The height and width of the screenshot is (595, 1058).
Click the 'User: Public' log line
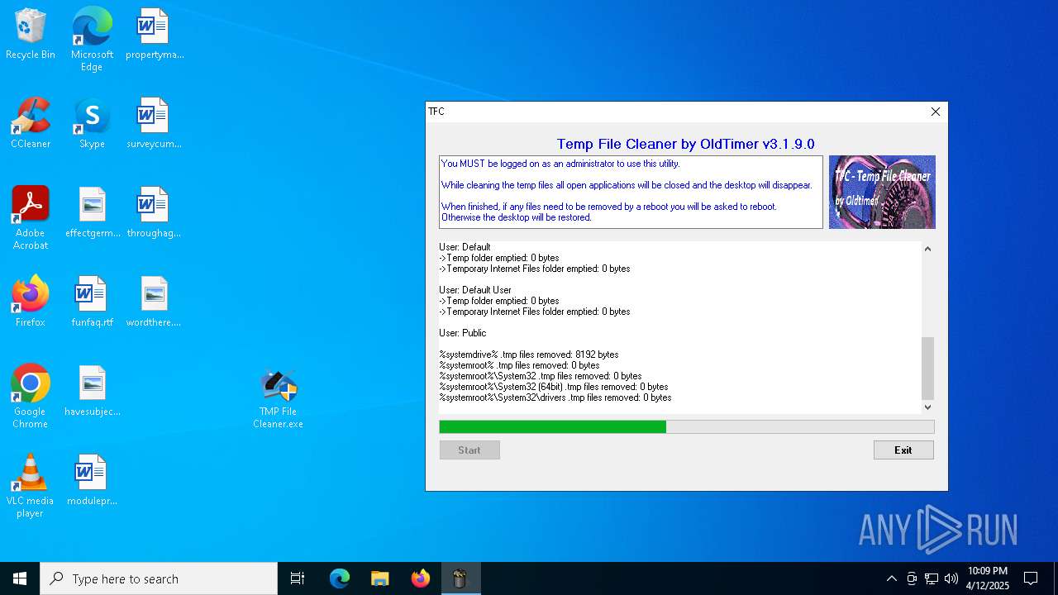coord(463,333)
